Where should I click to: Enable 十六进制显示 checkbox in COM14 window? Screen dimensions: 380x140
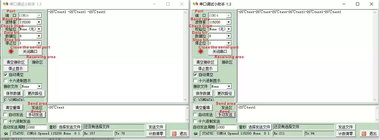pyautogui.click(x=195, y=81)
